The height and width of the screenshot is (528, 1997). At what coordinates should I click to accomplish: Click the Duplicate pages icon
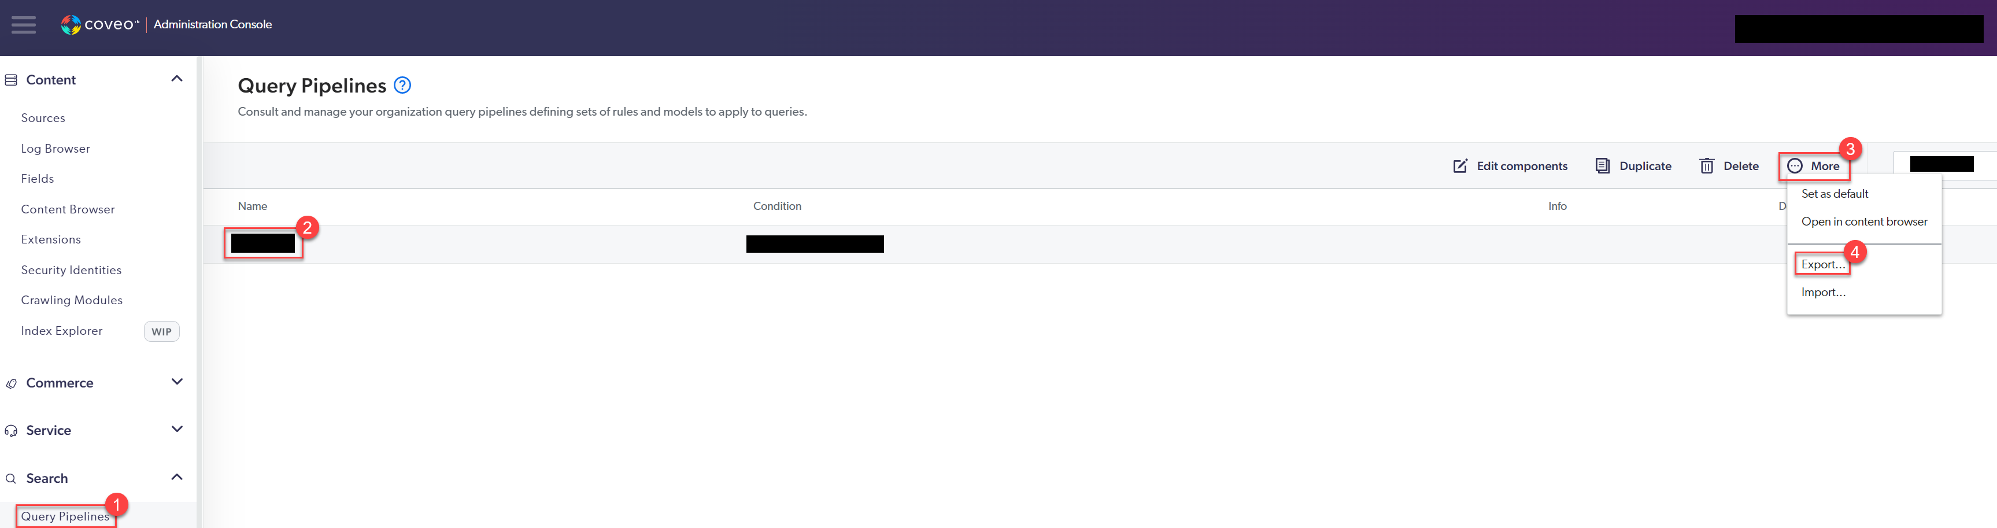(x=1603, y=166)
